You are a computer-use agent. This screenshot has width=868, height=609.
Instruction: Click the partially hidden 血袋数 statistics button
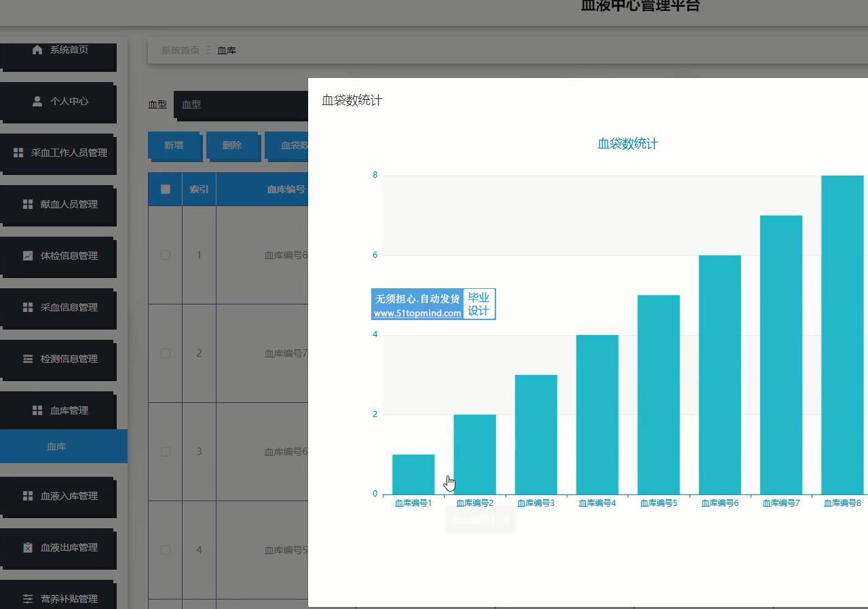click(x=286, y=145)
